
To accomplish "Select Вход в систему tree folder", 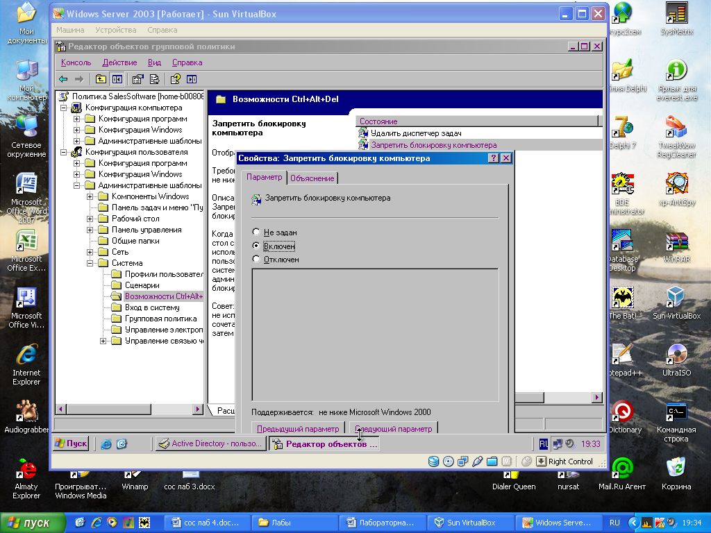I will click(x=152, y=307).
